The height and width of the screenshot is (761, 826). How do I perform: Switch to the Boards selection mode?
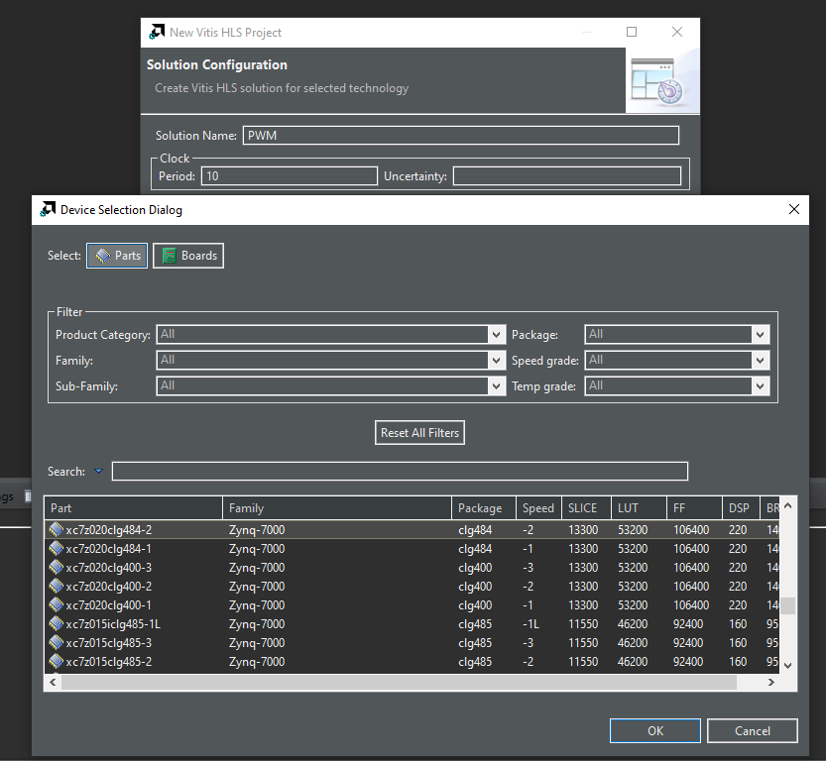[x=188, y=256]
